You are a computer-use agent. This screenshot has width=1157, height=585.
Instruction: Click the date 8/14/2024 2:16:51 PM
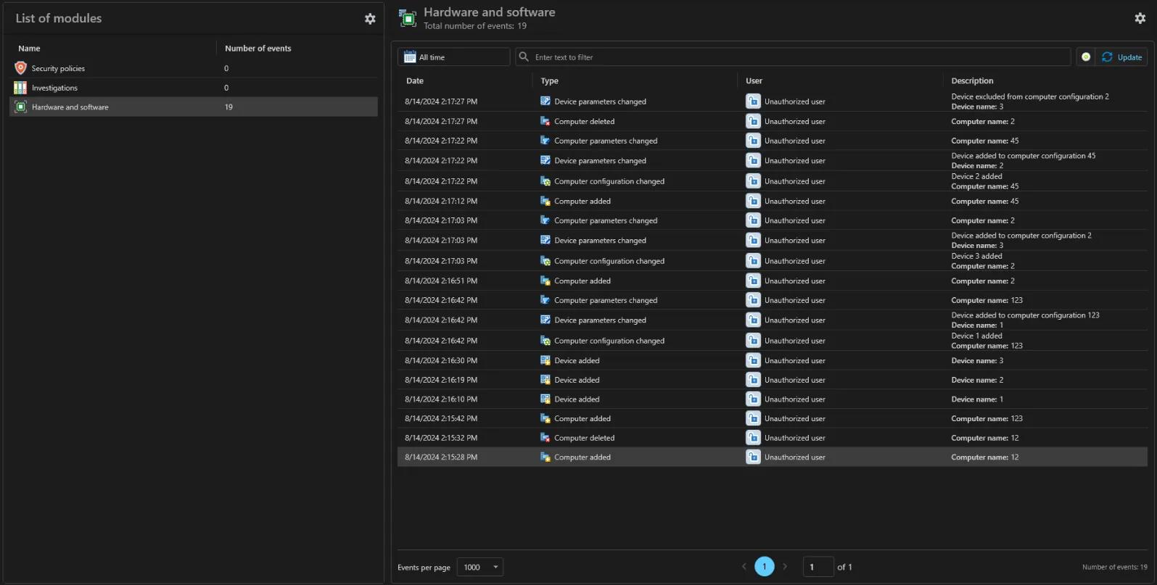(441, 281)
